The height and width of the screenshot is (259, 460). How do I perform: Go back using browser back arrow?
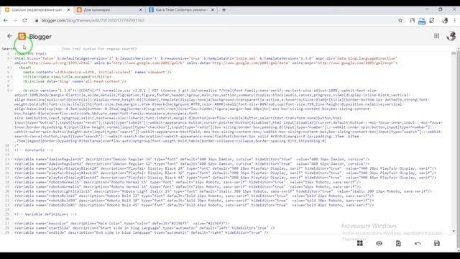[6, 20]
